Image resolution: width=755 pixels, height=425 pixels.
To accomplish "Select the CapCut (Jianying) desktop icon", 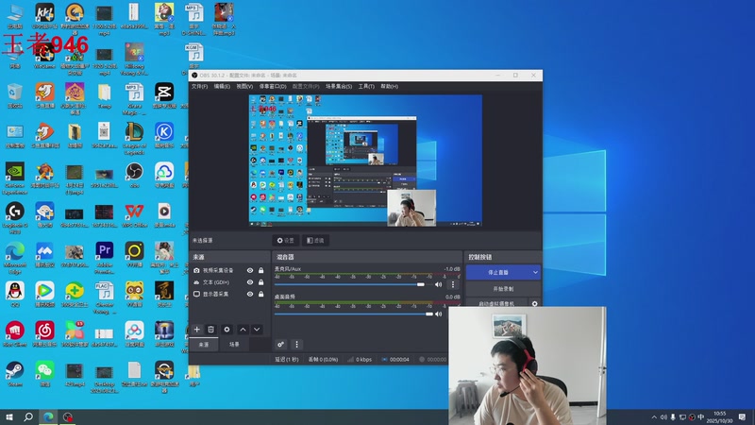I will [x=164, y=95].
